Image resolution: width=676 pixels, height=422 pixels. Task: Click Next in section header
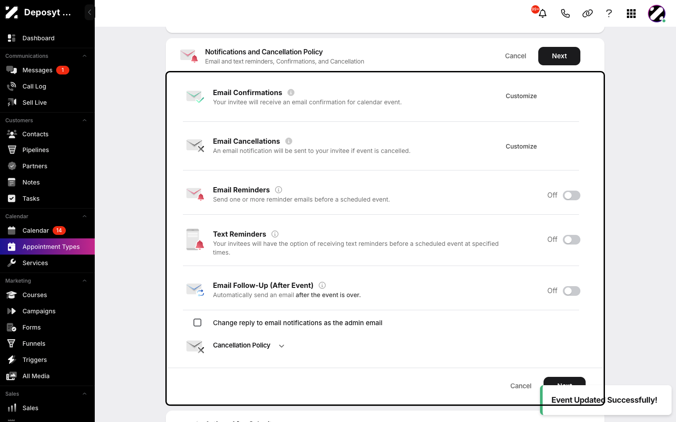[559, 56]
